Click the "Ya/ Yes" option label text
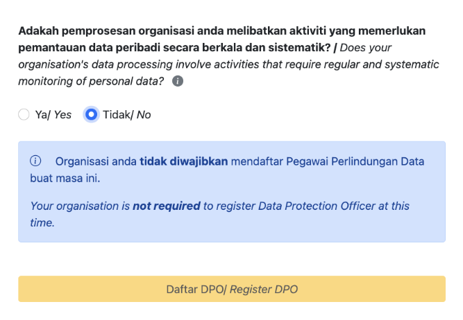 [53, 115]
